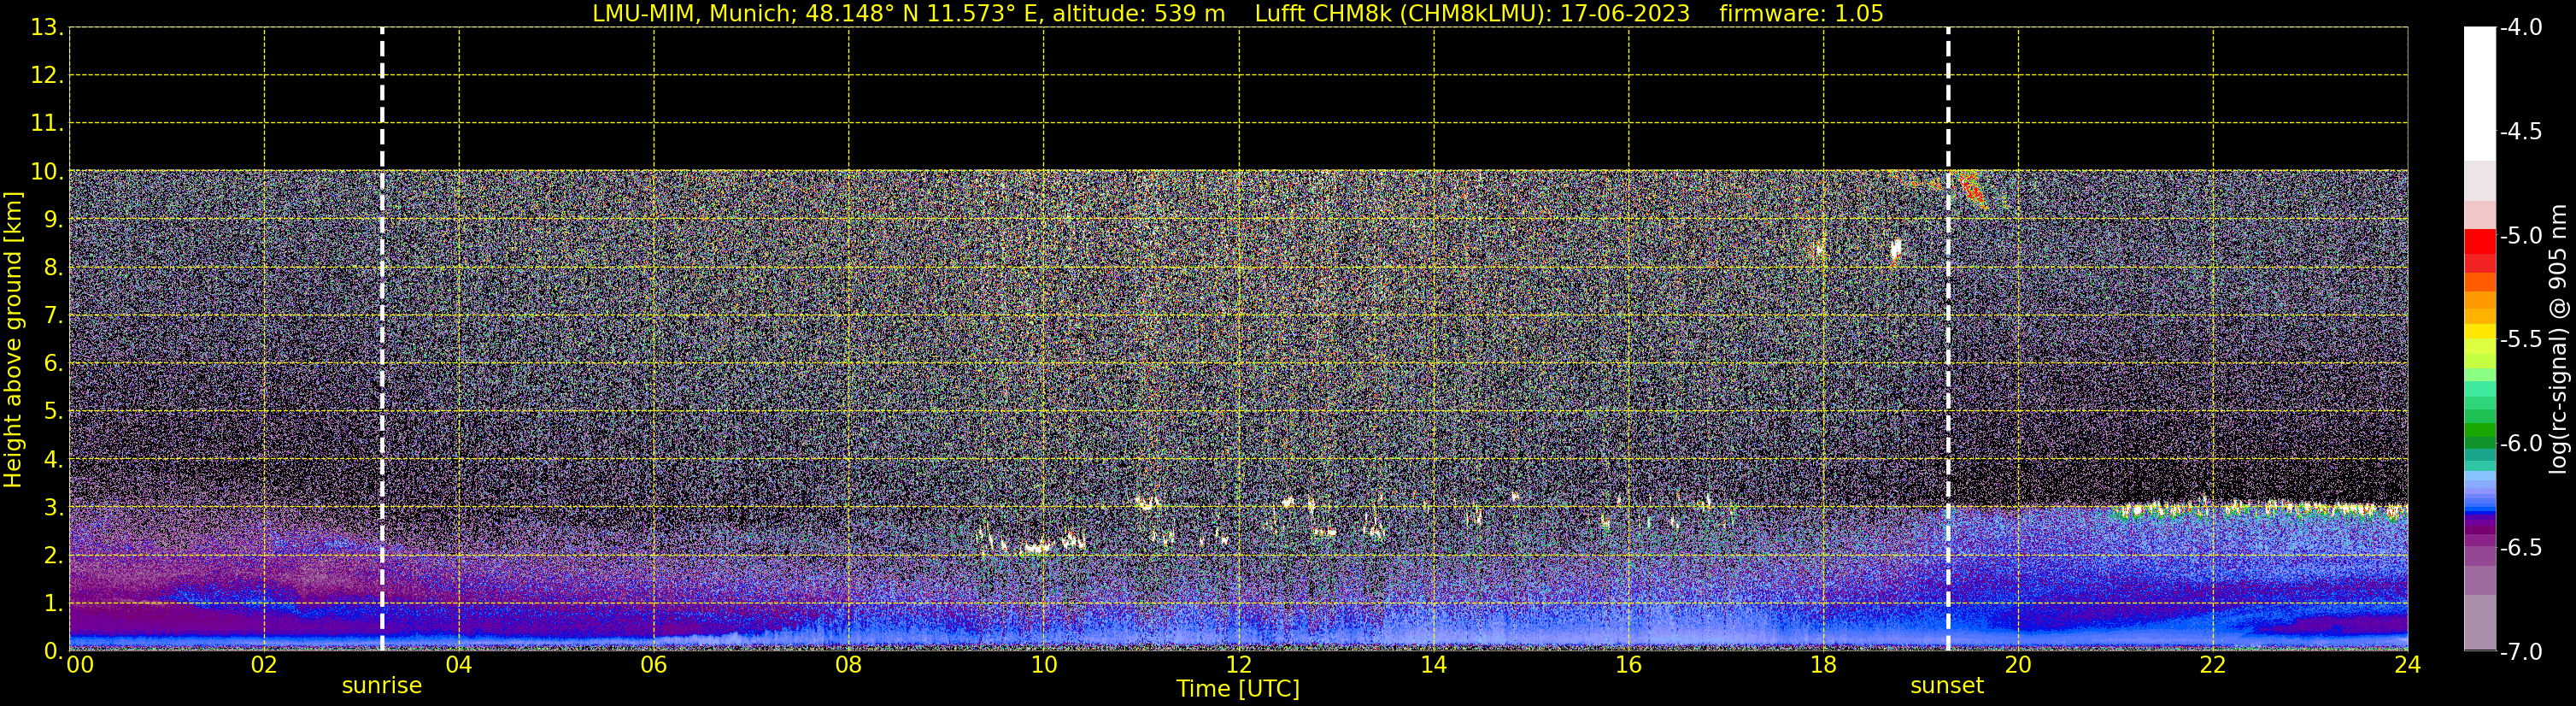The height and width of the screenshot is (706, 2576).
Task: Click the white cloud echo at 8 km before sunset
Action: click(1895, 249)
